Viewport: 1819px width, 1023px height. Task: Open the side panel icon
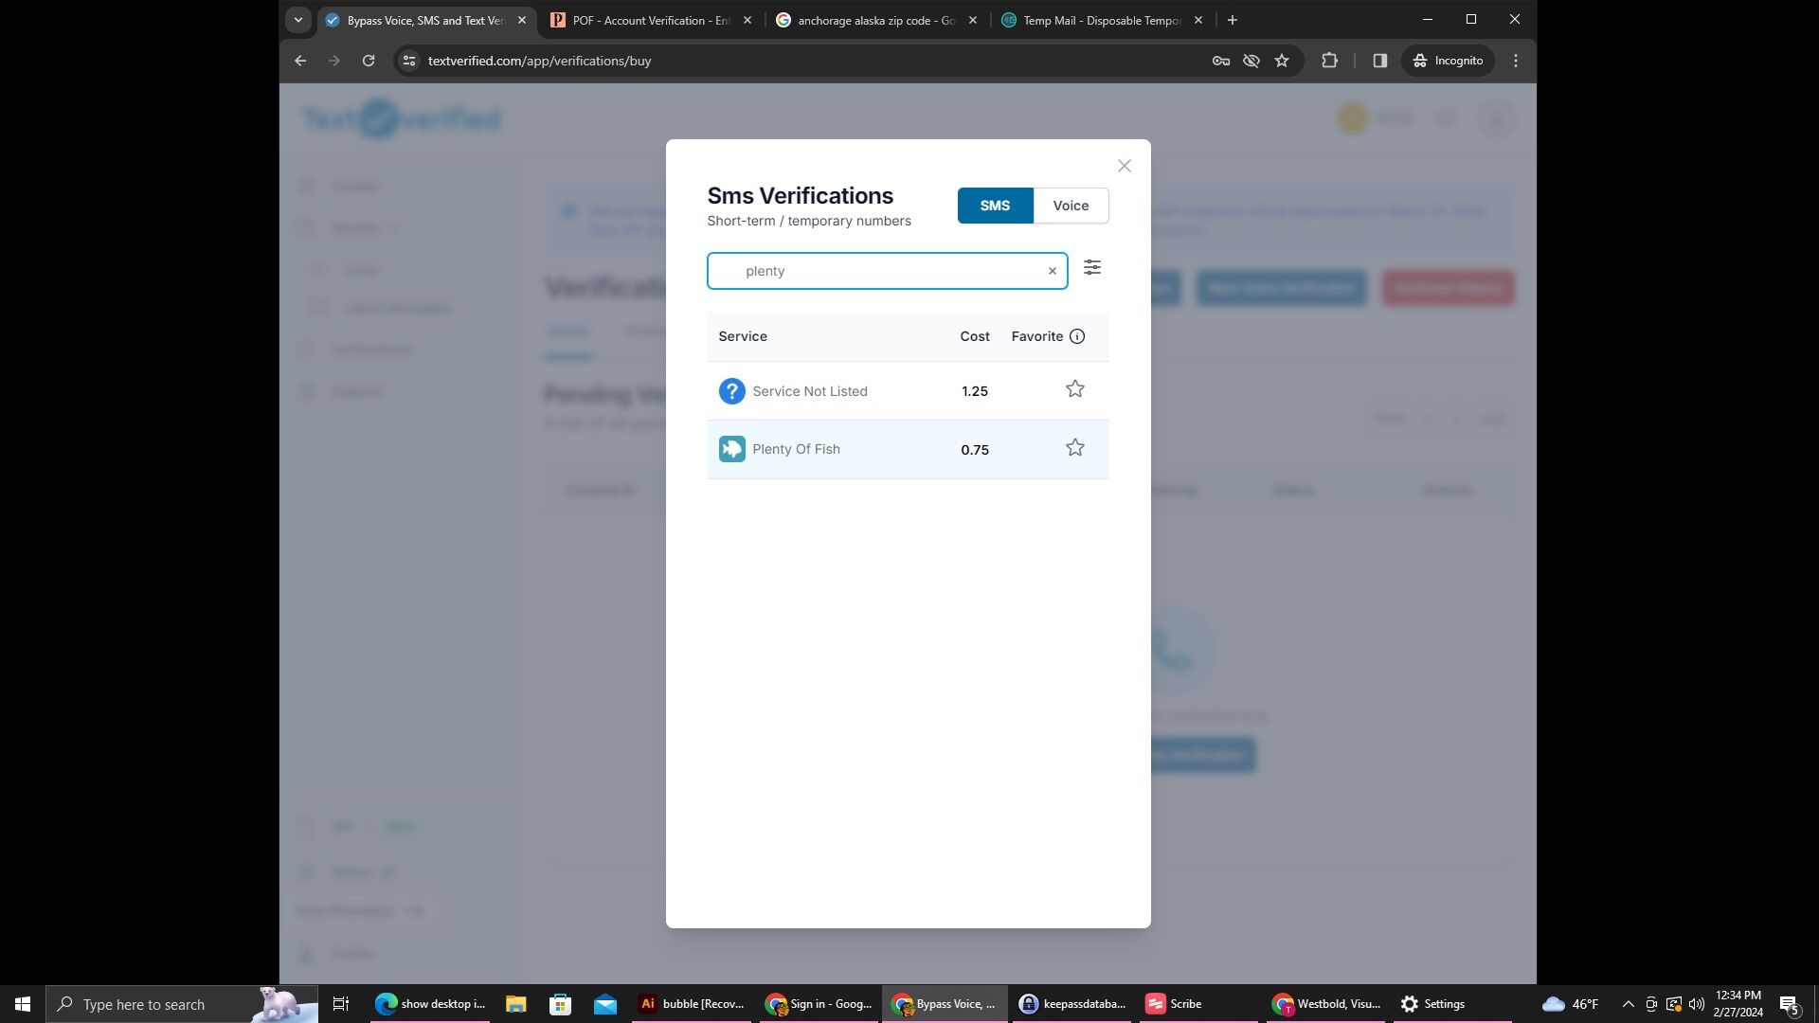1379,61
